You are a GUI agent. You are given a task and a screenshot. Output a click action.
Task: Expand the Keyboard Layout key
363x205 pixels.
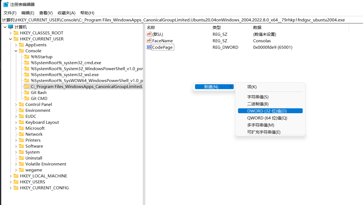coord(16,122)
